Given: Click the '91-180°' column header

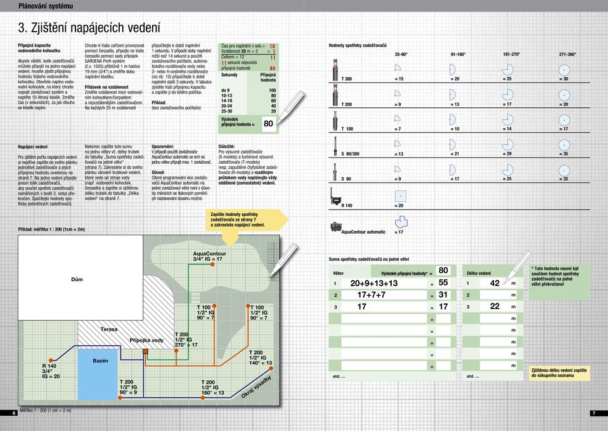Looking at the screenshot, I should 458,55.
